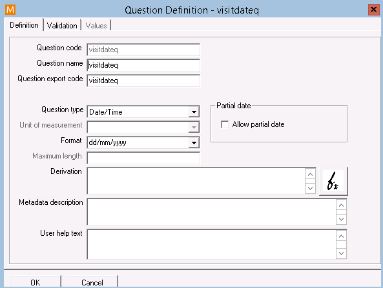The width and height of the screenshot is (383, 288).
Task: Select the Definition tab
Action: tap(24, 25)
